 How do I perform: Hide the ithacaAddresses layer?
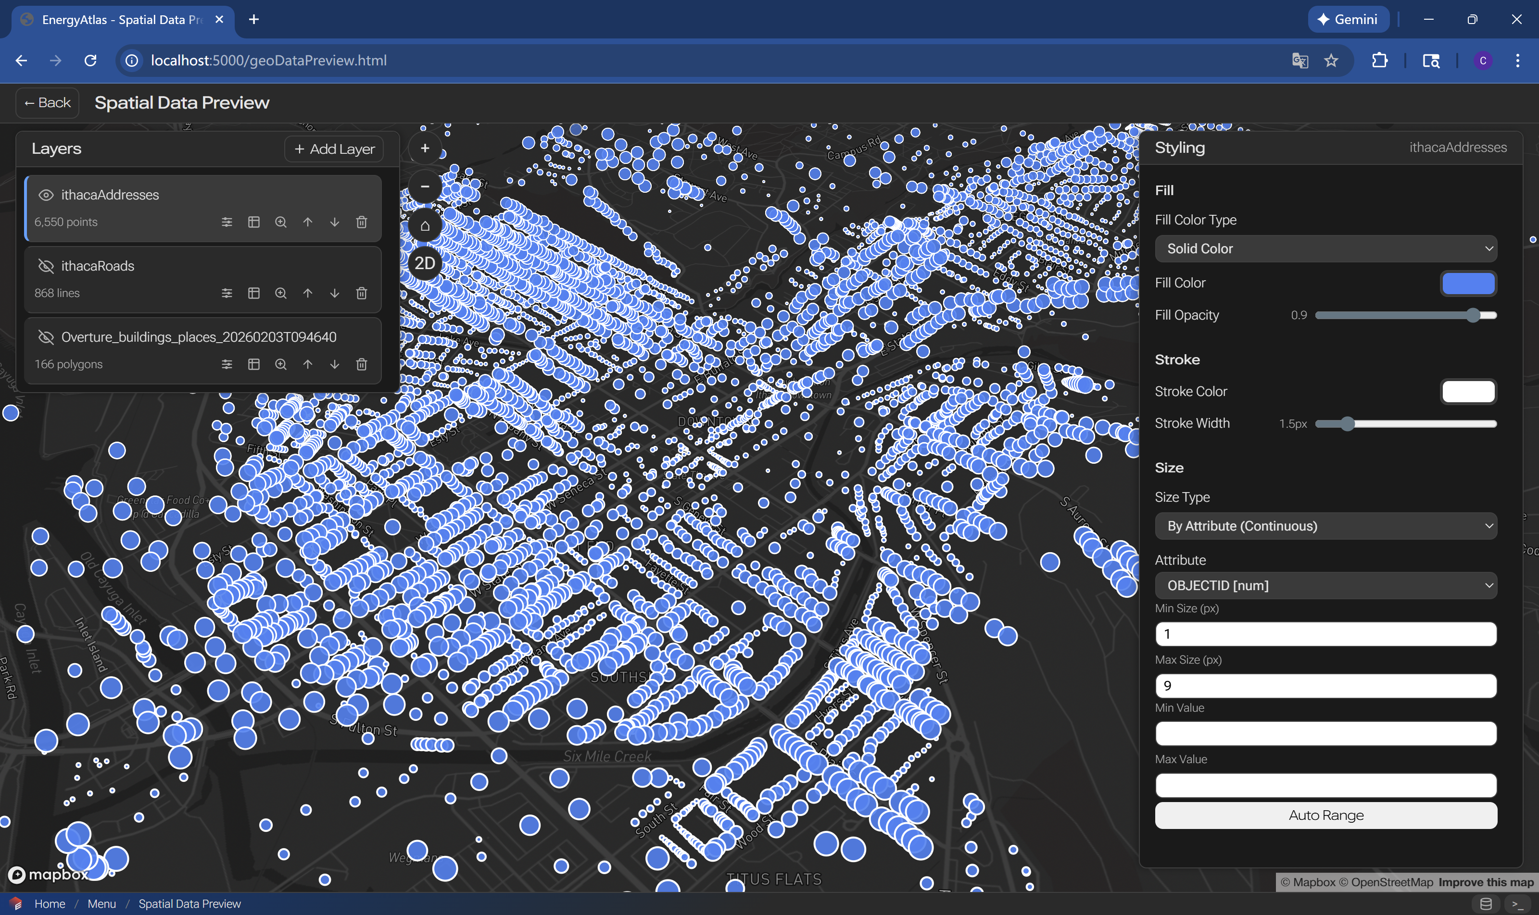(x=46, y=194)
